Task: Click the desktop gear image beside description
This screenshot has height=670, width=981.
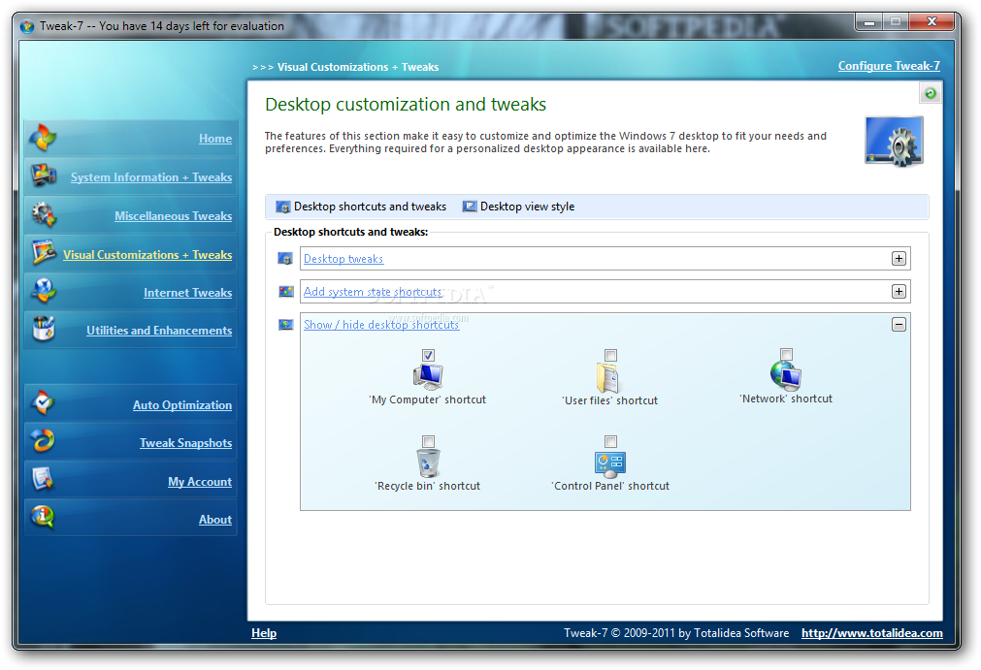Action: pos(894,142)
